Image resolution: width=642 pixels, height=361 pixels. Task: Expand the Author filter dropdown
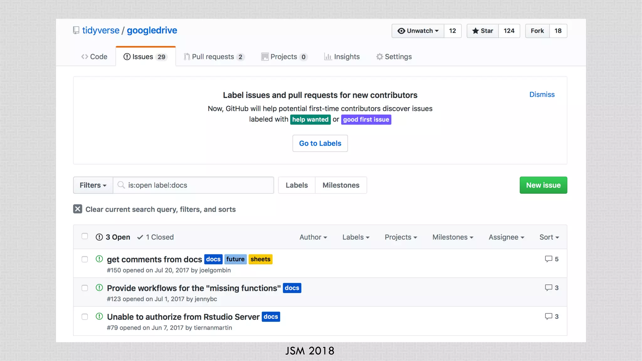pyautogui.click(x=313, y=237)
